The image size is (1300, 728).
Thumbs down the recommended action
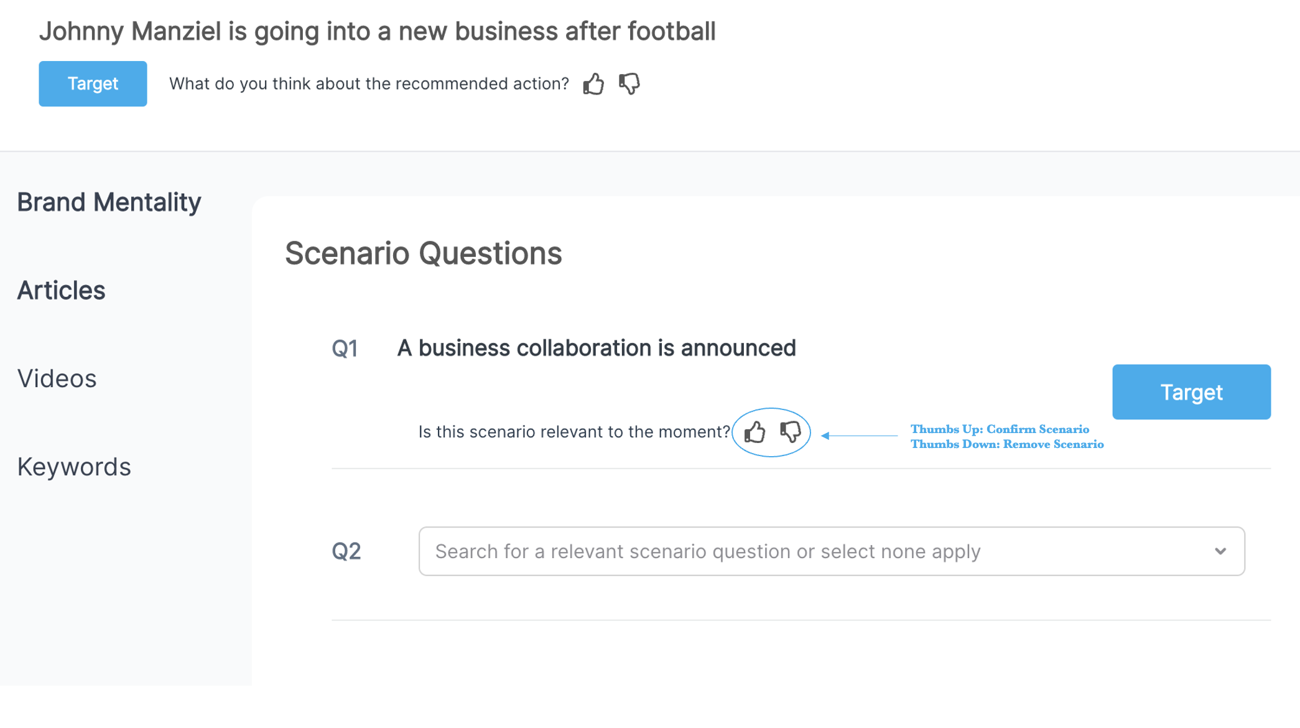pyautogui.click(x=629, y=83)
